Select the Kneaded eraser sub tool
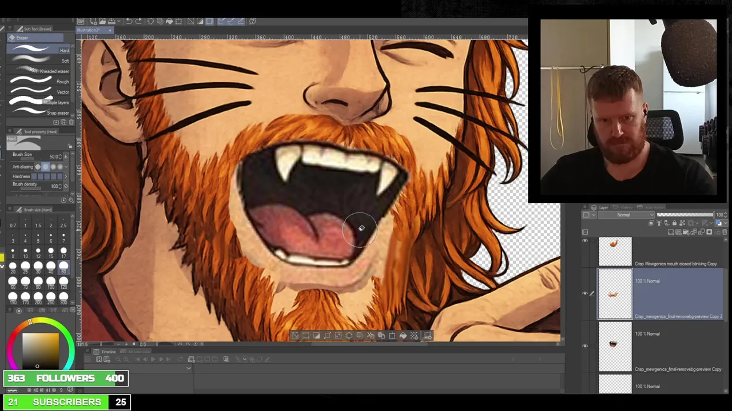The height and width of the screenshot is (411, 732). coord(38,70)
